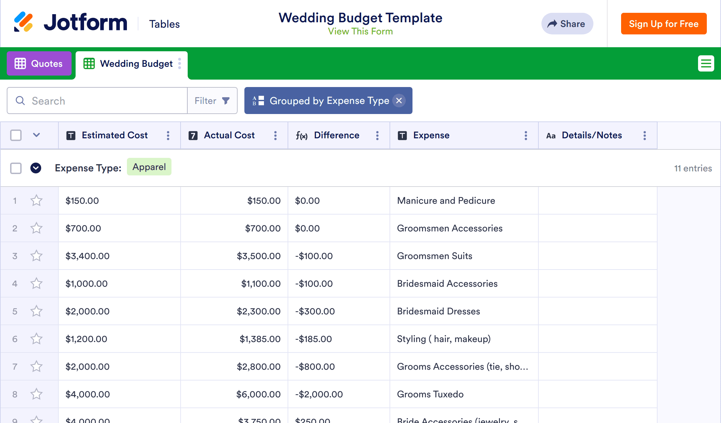
Task: Check the select-all rows checkbox
Action: click(16, 136)
